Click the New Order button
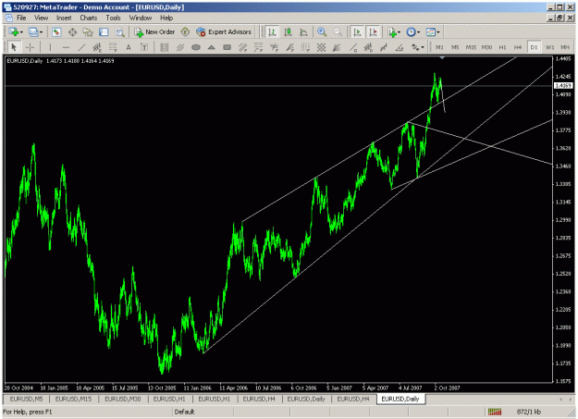The image size is (578, 419). 154,32
